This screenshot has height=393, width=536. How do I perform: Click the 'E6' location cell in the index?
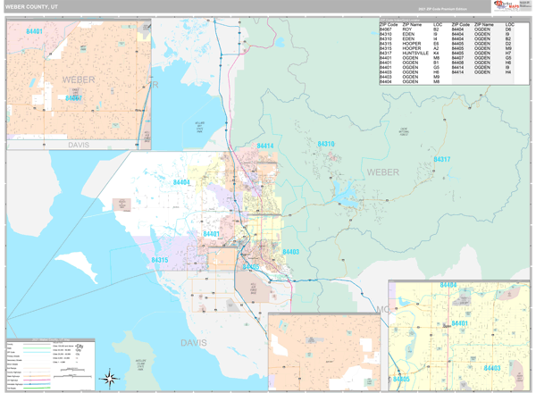point(436,44)
